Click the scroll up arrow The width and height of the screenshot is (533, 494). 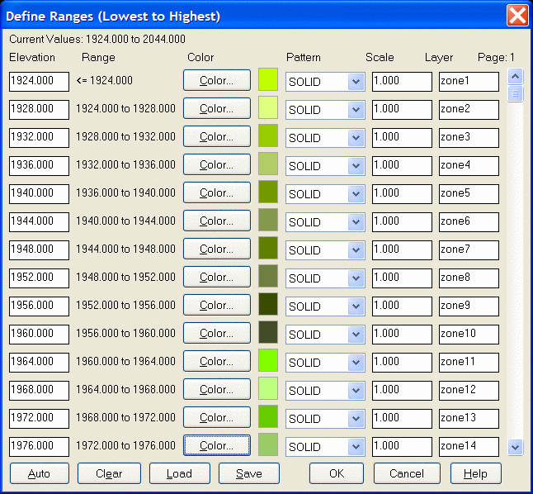coord(516,77)
